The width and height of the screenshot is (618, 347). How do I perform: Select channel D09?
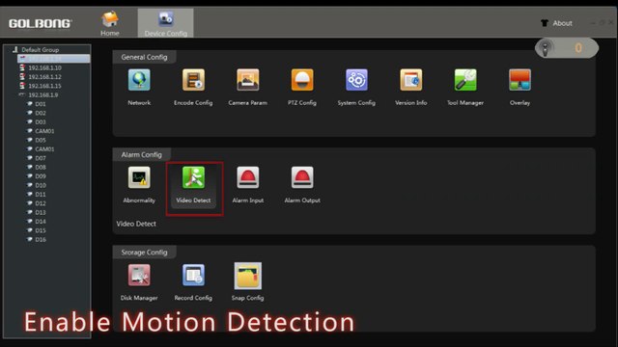[41, 176]
